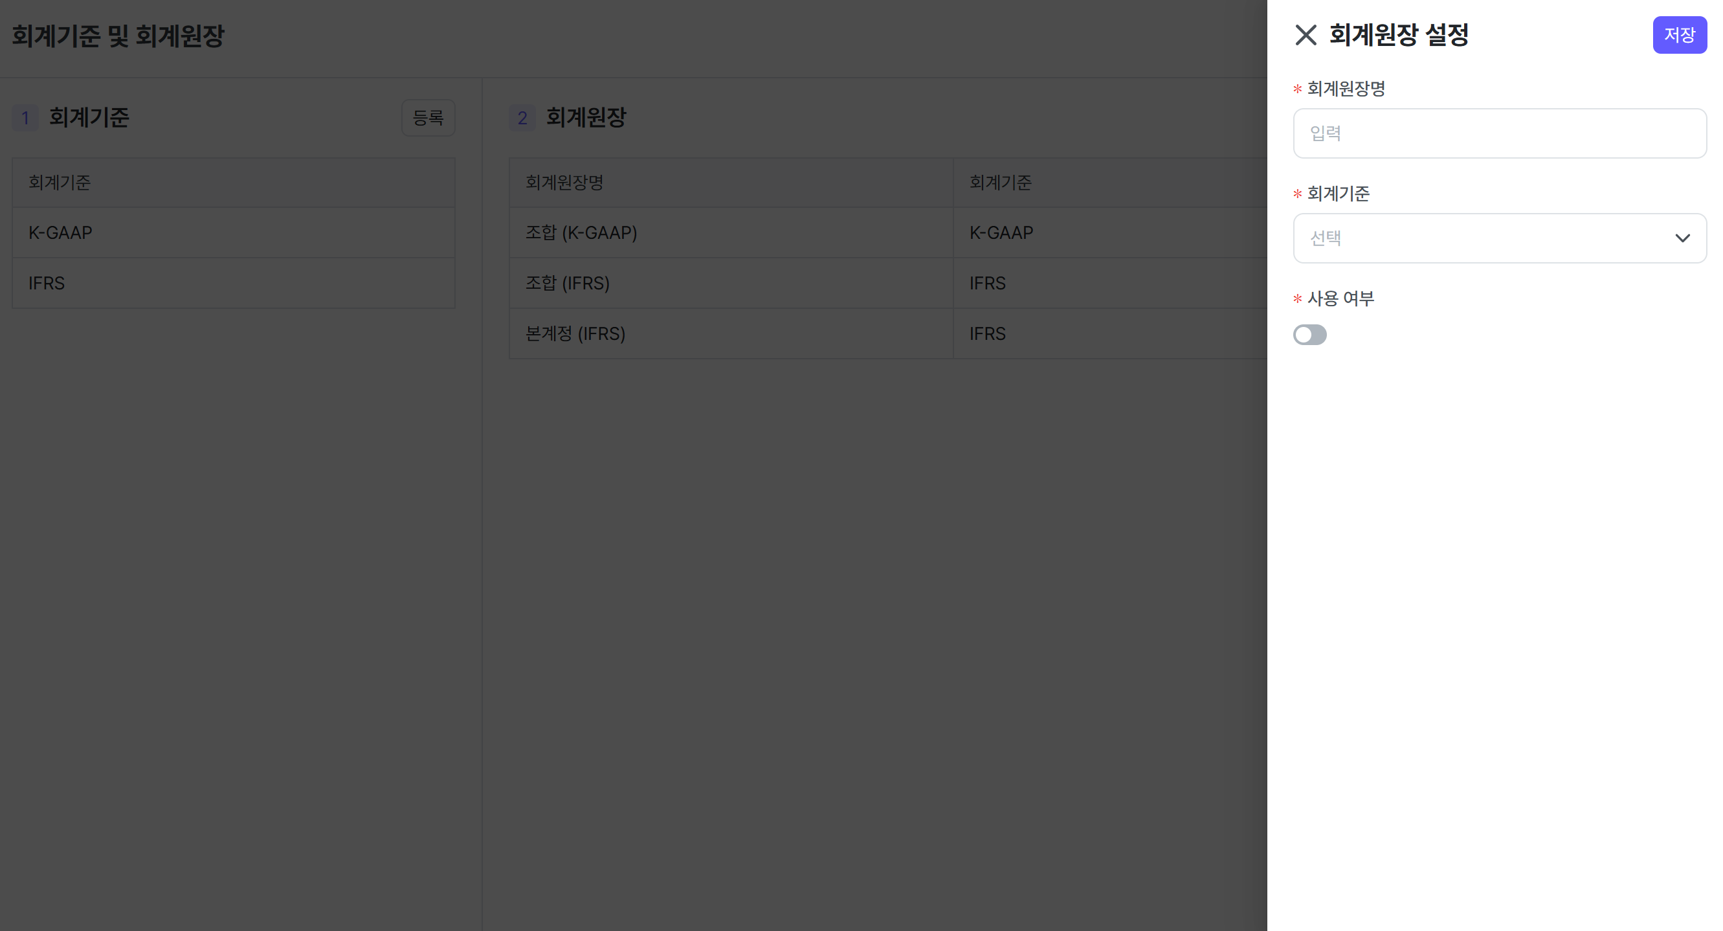1723x931 pixels.
Task: Click 회계원장명 column header
Action: click(x=731, y=183)
